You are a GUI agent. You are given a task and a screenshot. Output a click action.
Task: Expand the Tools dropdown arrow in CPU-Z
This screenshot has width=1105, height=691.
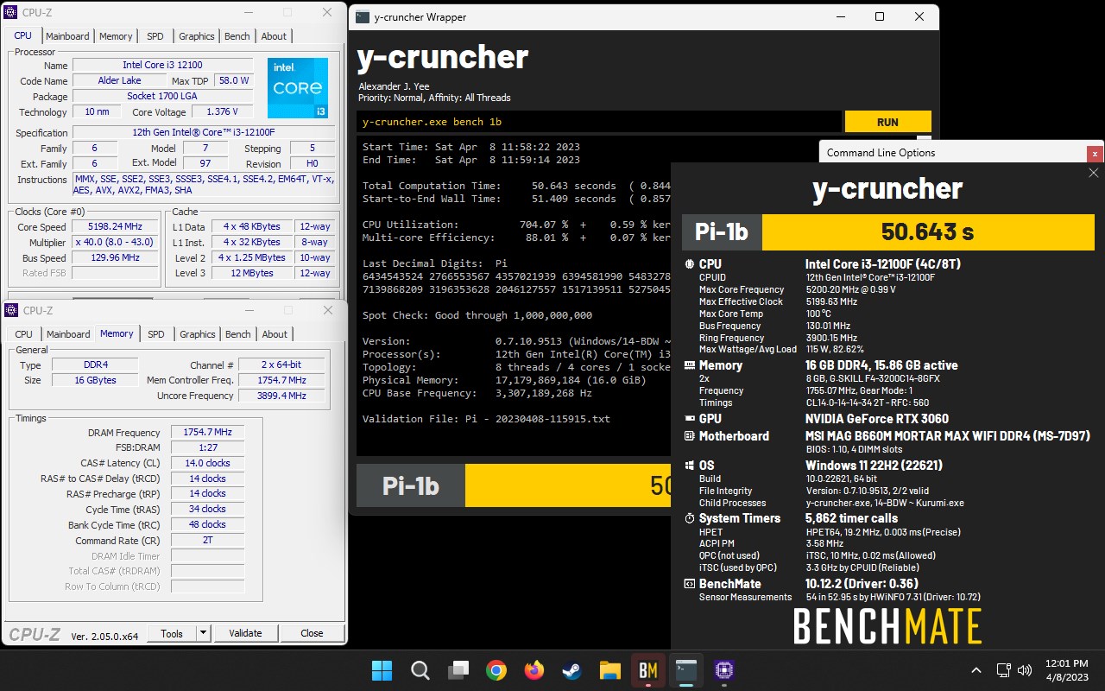(203, 633)
